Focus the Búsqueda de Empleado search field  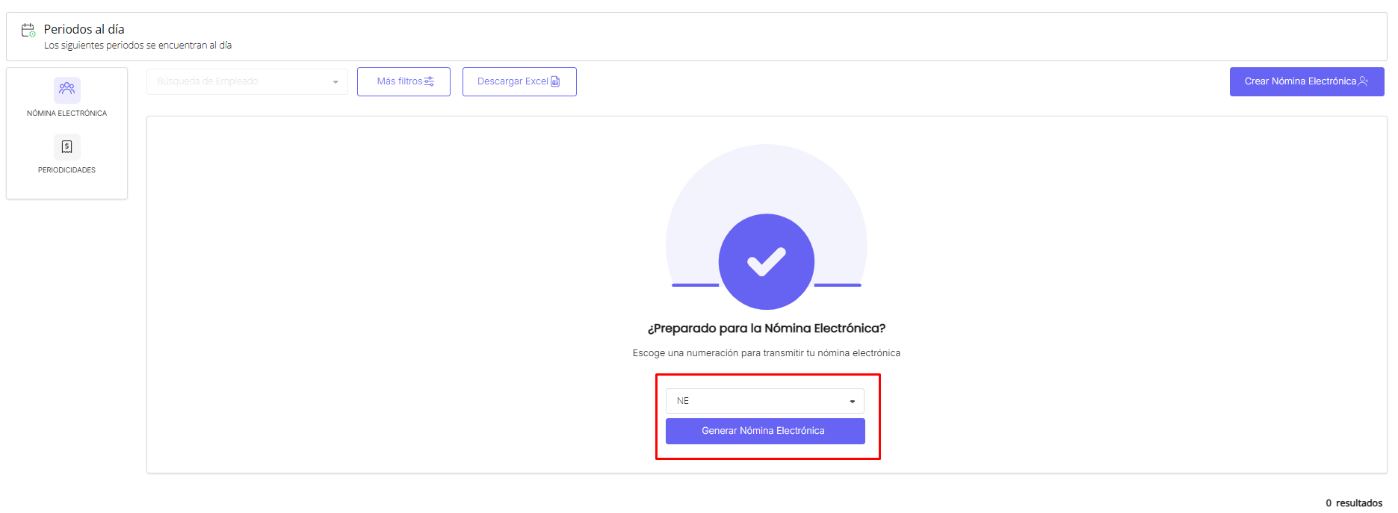click(x=239, y=81)
